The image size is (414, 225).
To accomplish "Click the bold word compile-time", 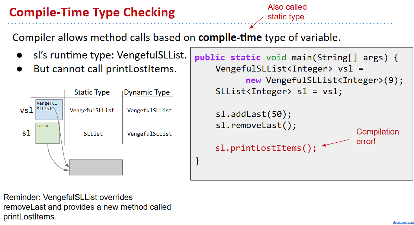I will point(230,38).
